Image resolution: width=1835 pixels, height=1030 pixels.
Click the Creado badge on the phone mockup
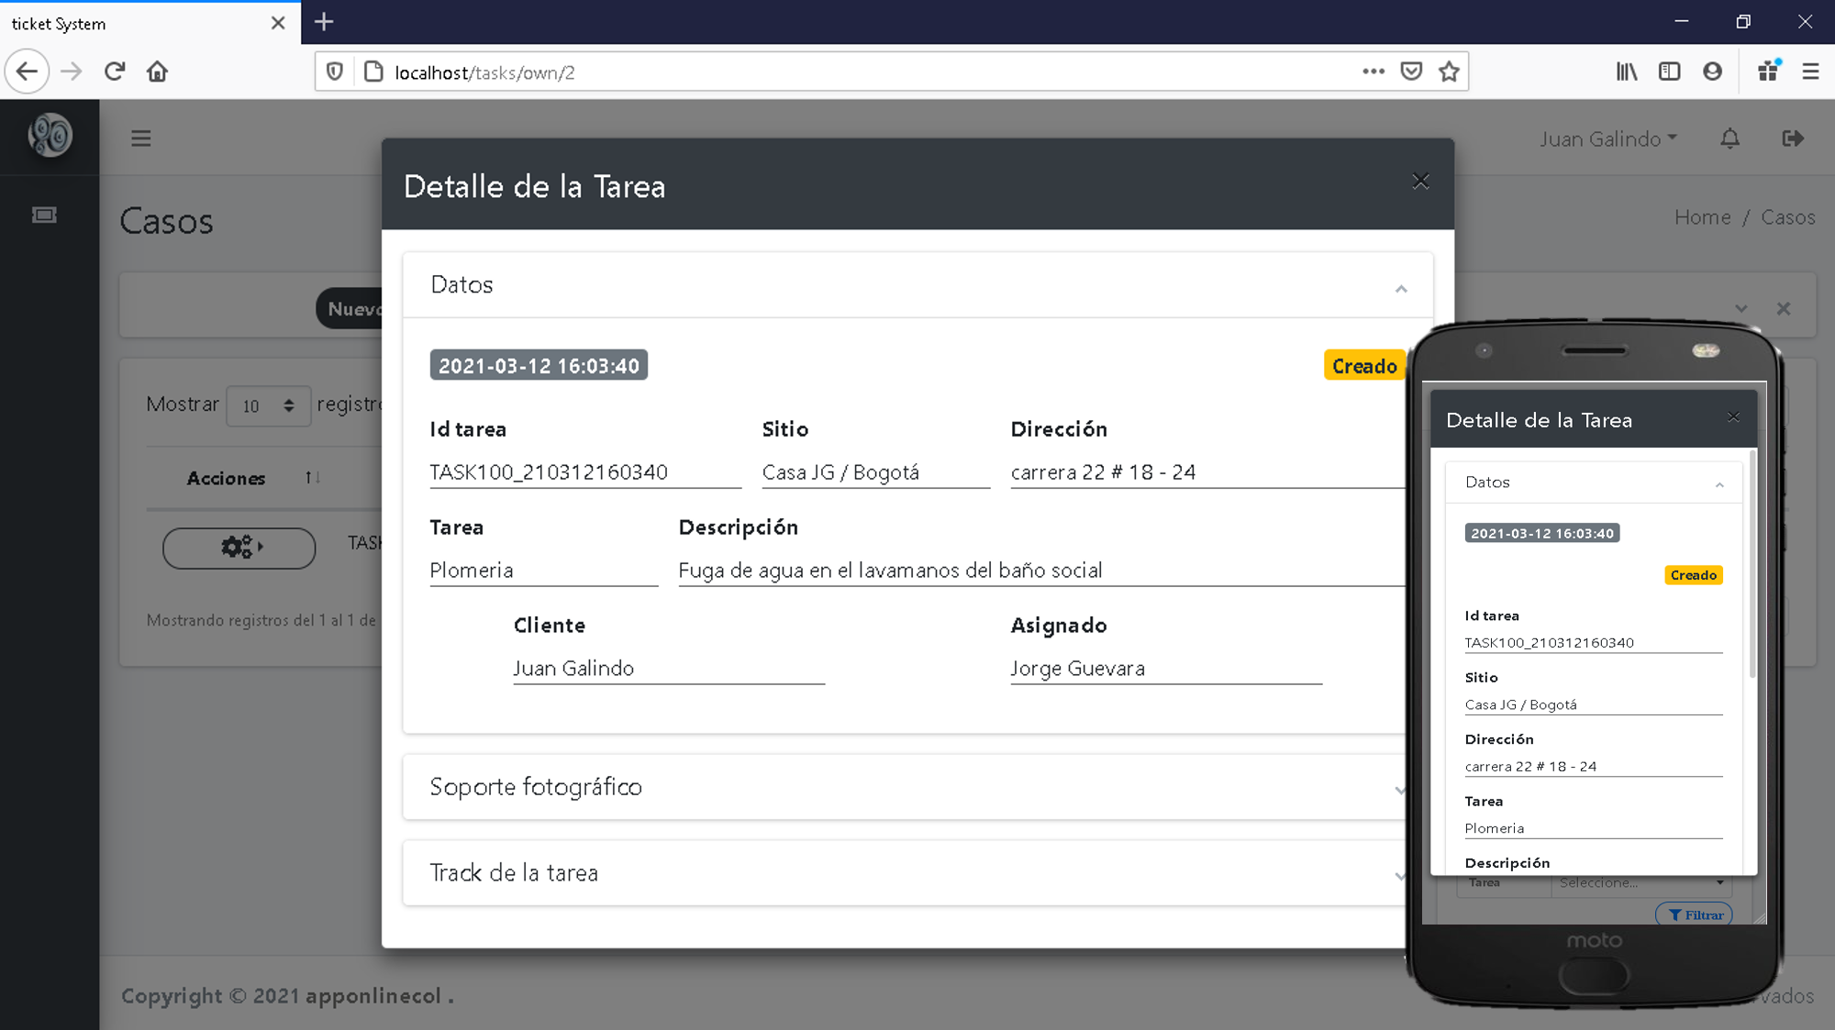click(x=1694, y=575)
